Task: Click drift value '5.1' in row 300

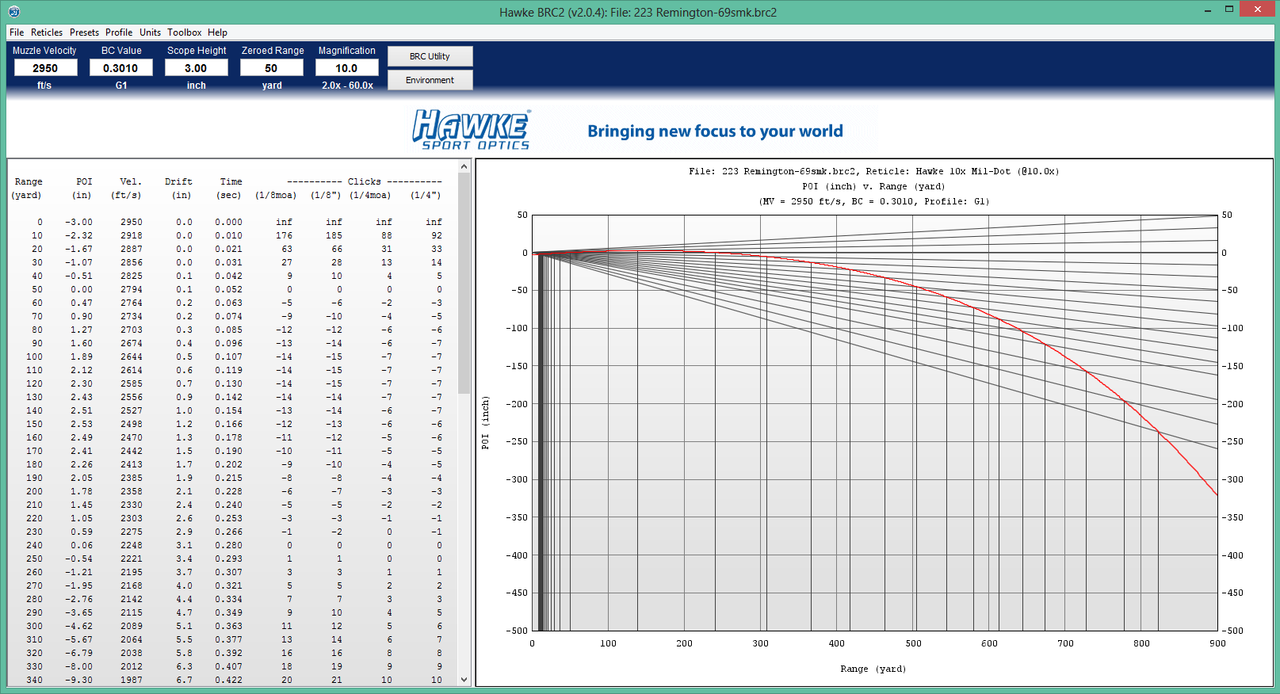Action: coord(185,626)
